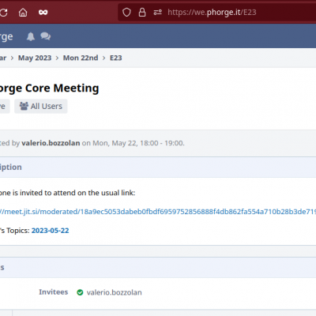
Task: Open the notifications bell icon
Action: click(x=31, y=36)
